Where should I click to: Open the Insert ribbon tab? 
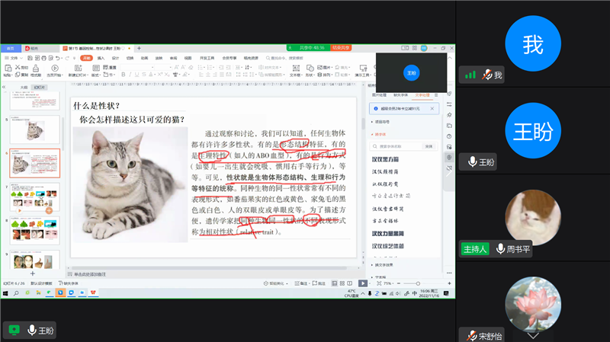(101, 58)
